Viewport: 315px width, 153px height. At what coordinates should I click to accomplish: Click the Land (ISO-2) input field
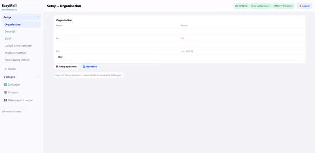242,57
